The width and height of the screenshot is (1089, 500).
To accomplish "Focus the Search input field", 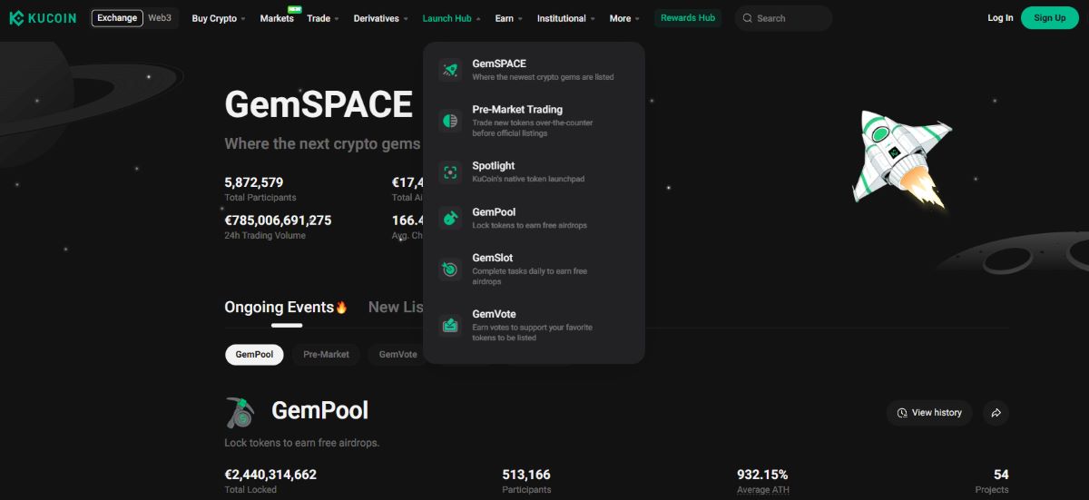I will pyautogui.click(x=783, y=18).
